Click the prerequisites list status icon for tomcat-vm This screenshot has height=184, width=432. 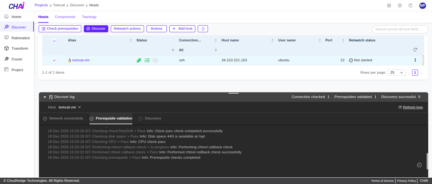[x=147, y=60]
